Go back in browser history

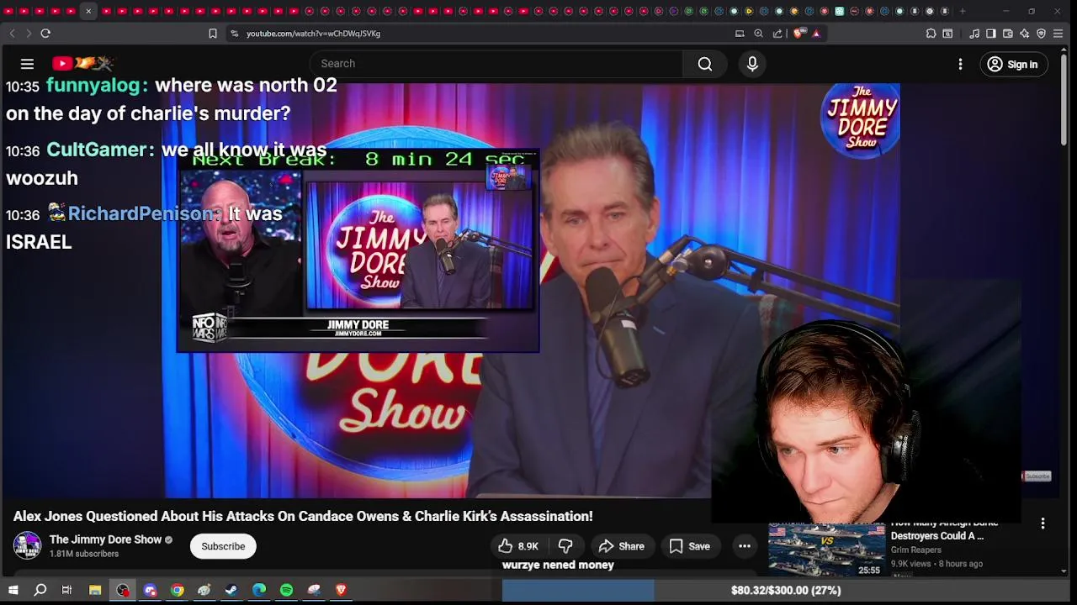12,34
